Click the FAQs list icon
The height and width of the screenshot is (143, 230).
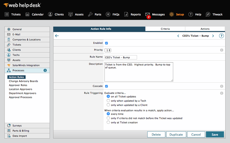108,14
